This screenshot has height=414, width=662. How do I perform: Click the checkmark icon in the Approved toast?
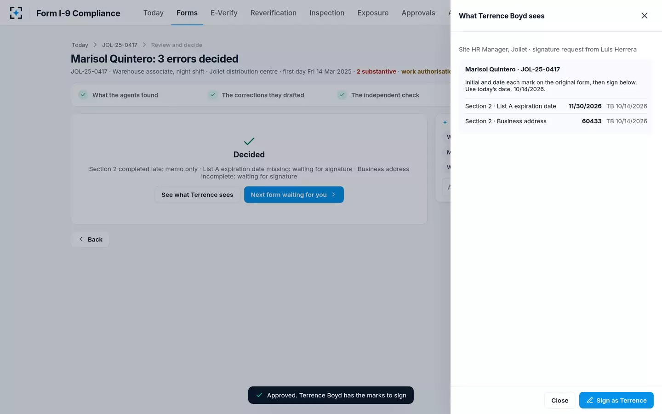[x=259, y=395]
